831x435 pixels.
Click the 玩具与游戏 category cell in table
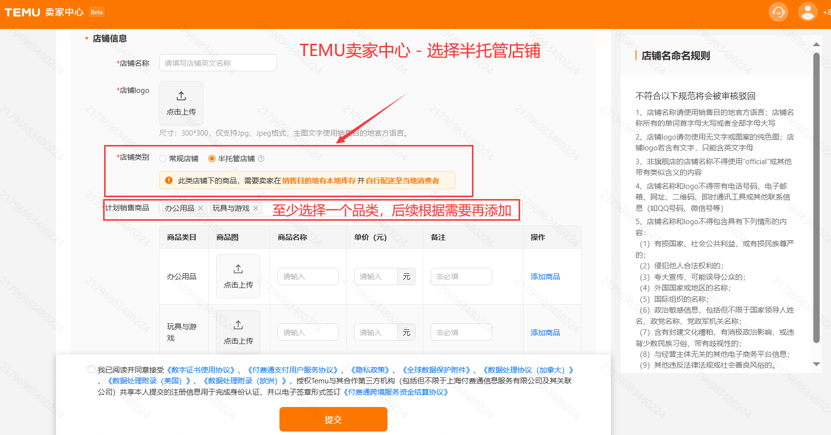(x=182, y=332)
